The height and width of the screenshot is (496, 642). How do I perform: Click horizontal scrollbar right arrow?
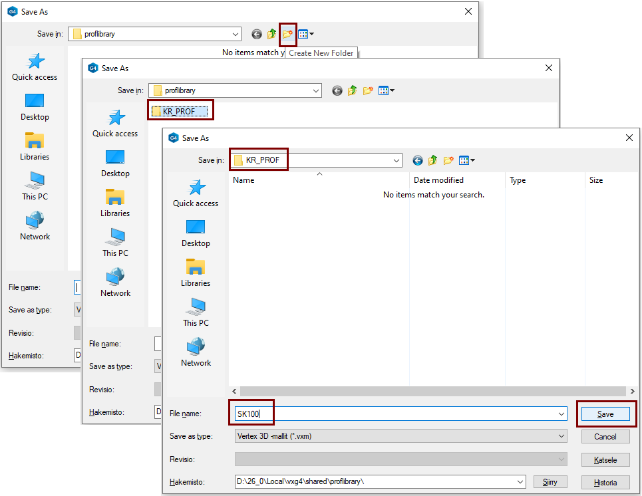tap(633, 391)
